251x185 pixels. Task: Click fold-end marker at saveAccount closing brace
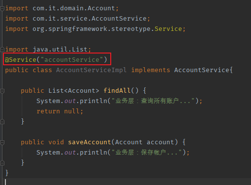(2, 163)
